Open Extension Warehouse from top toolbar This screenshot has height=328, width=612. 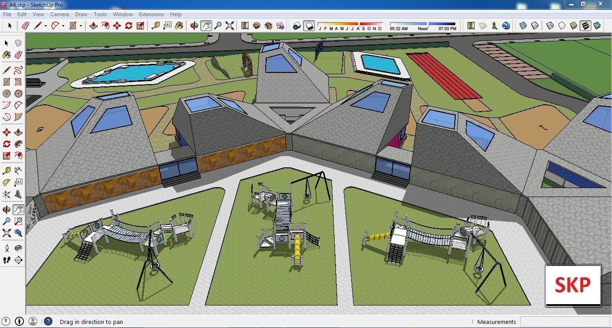pyautogui.click(x=268, y=26)
